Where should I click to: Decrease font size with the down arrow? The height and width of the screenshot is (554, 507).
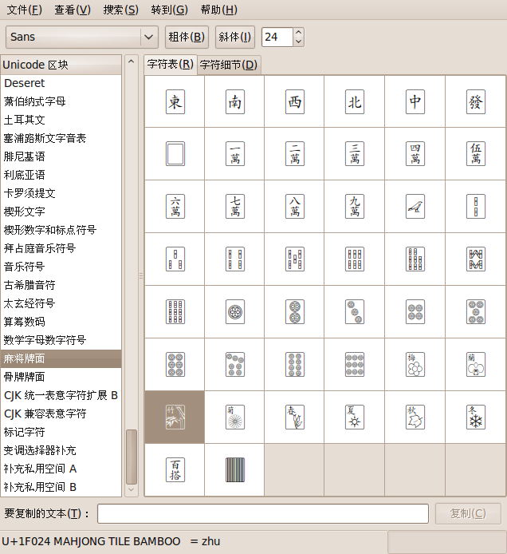click(298, 42)
